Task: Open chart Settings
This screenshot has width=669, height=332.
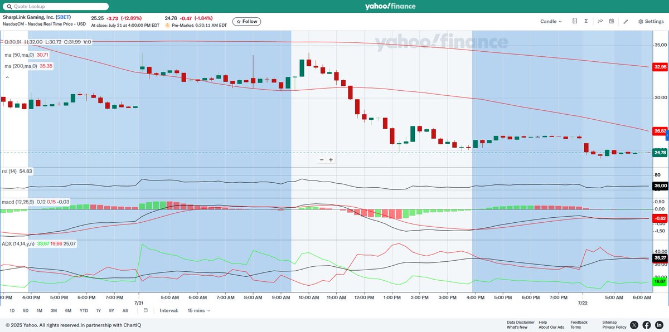Action: [651, 22]
